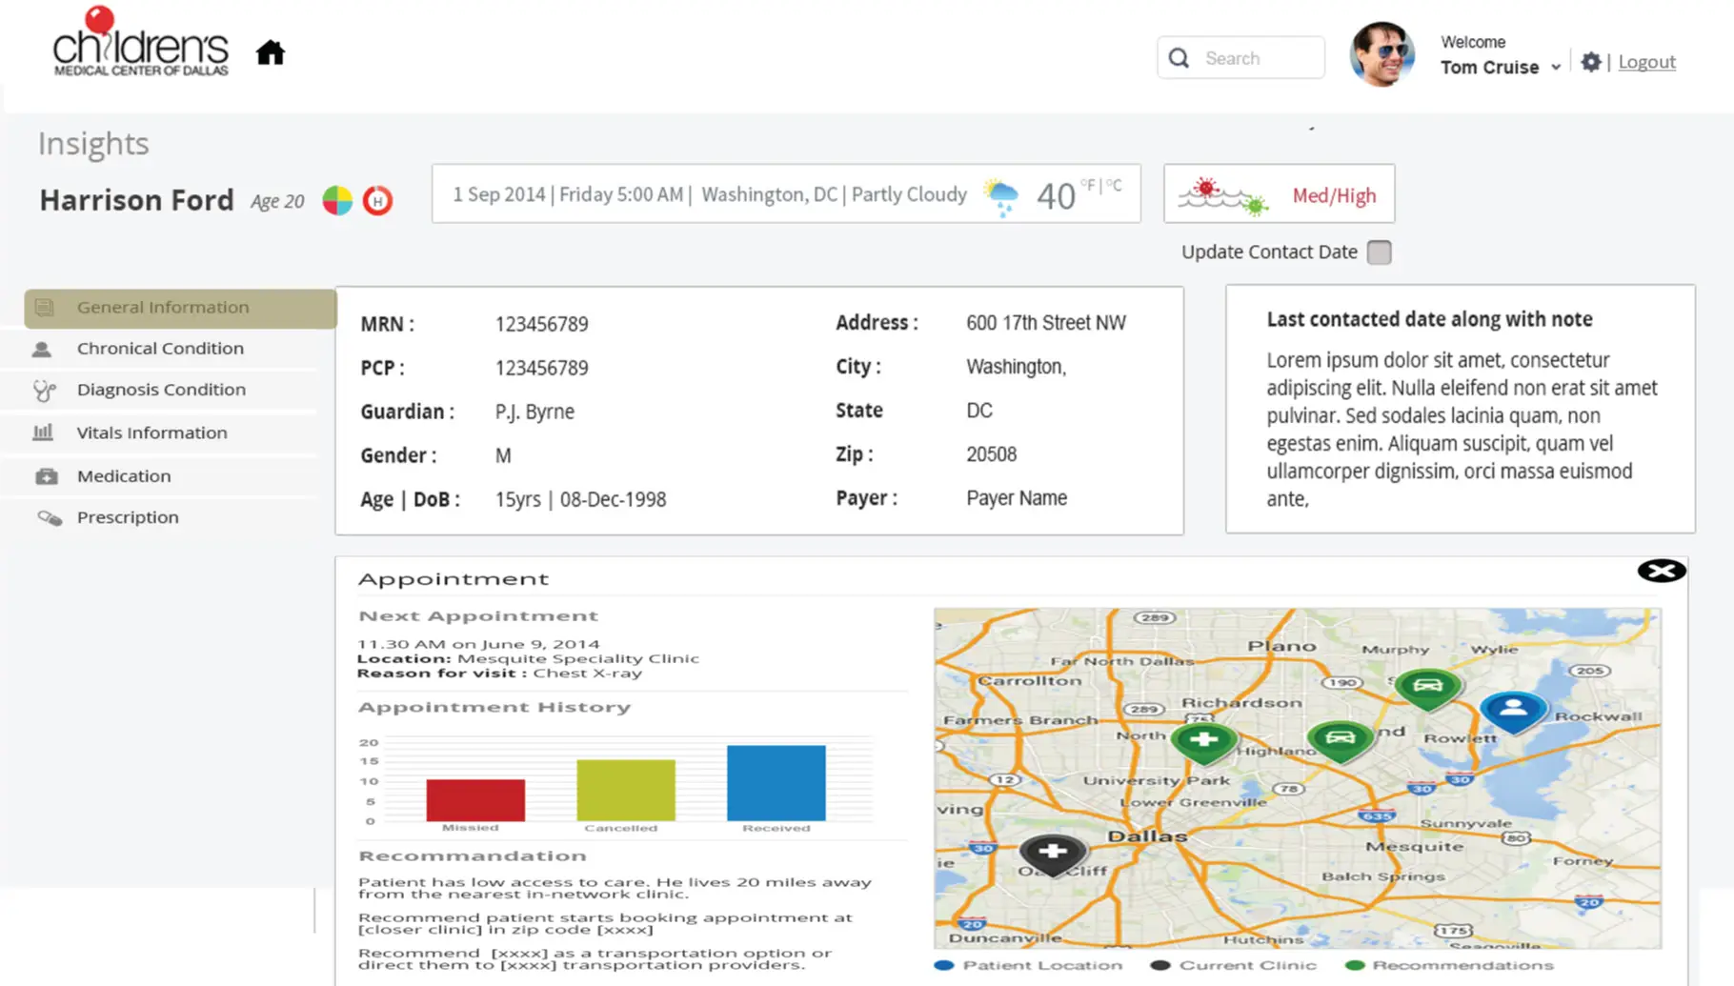The width and height of the screenshot is (1734, 986).
Task: Click the red H badge icon
Action: coord(377,201)
